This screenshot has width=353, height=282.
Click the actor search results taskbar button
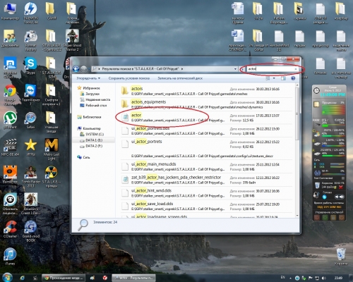[133, 278]
